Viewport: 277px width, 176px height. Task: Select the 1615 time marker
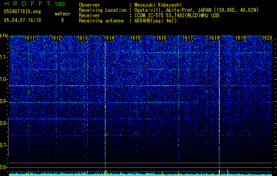[x=135, y=38]
